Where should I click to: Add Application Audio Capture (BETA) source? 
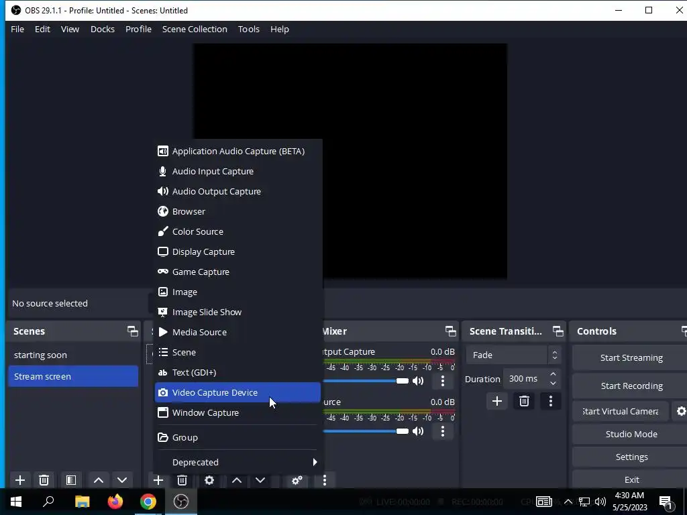pyautogui.click(x=237, y=151)
